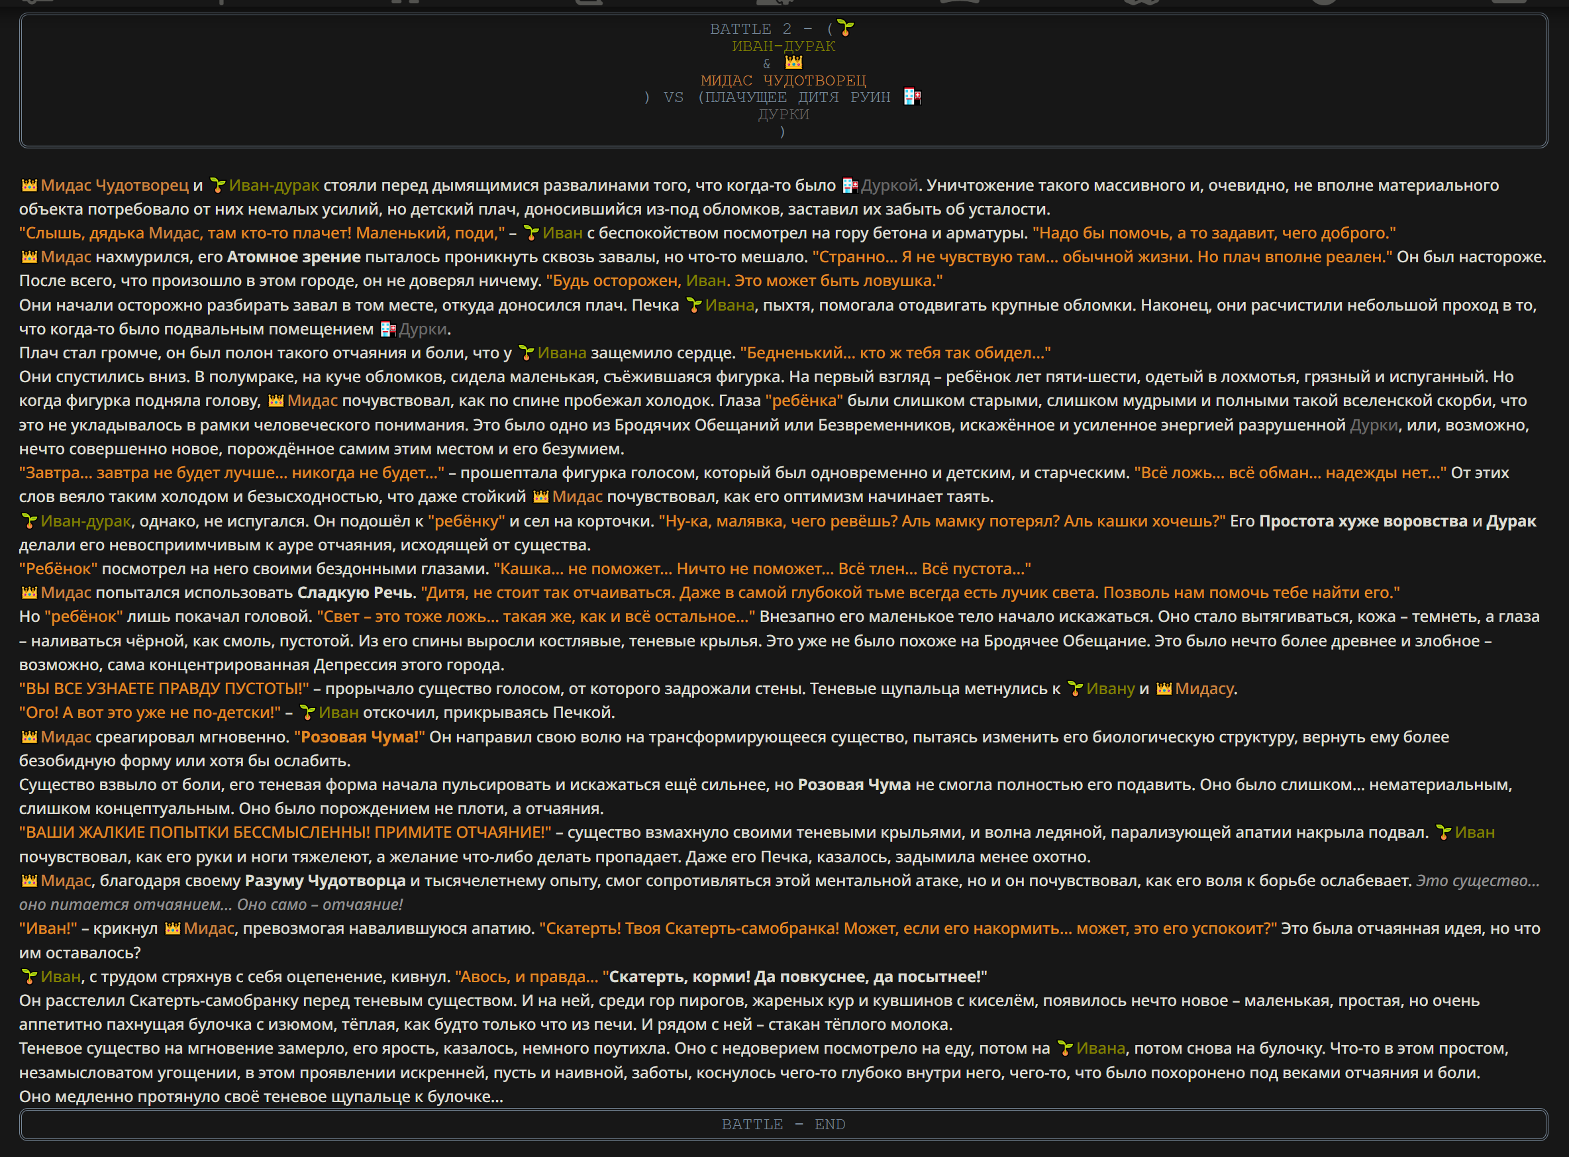
Task: Click bold text "Простота хуже воровства"
Action: [x=1363, y=521]
